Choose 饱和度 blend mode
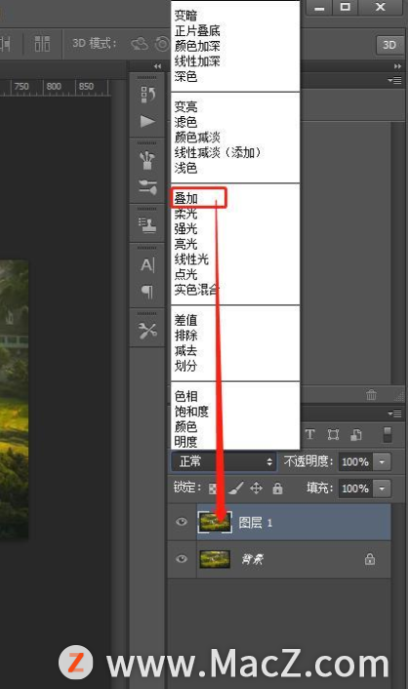 pos(191,411)
